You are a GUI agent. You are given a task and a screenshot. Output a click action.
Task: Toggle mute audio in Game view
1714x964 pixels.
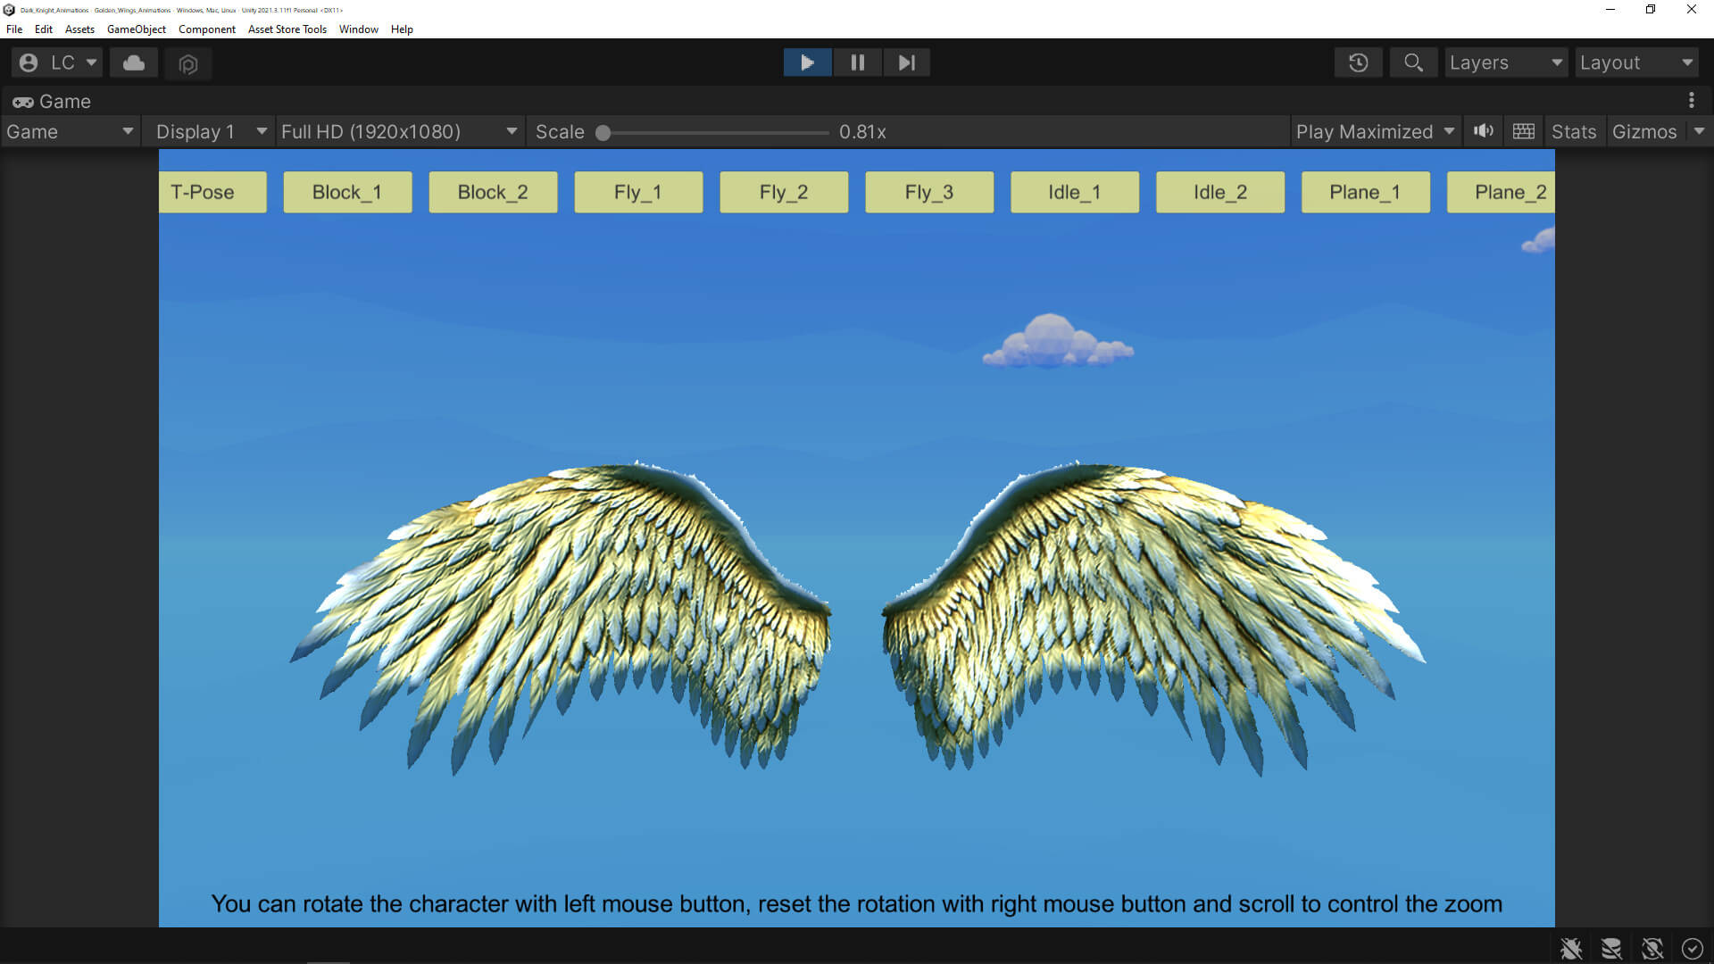pyautogui.click(x=1484, y=131)
